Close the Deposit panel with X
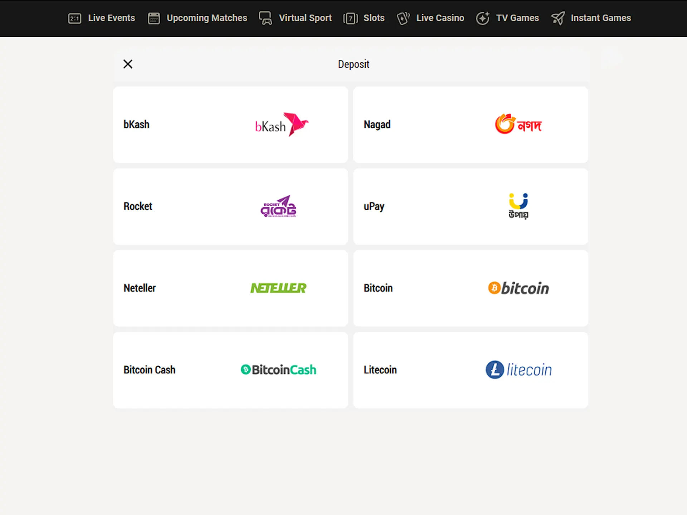The image size is (687, 515). 128,64
